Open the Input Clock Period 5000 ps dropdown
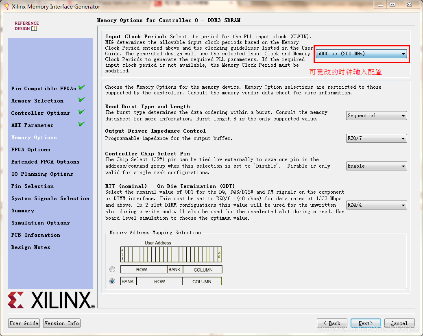Screen dimensions: 423x336 (361, 54)
